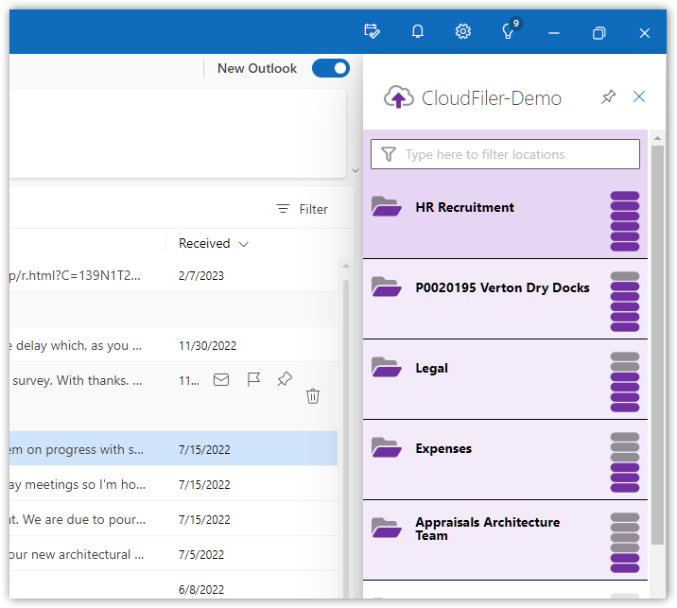Select P0020195 Verton Dry Docks folder
This screenshot has height=608, width=677.
502,288
